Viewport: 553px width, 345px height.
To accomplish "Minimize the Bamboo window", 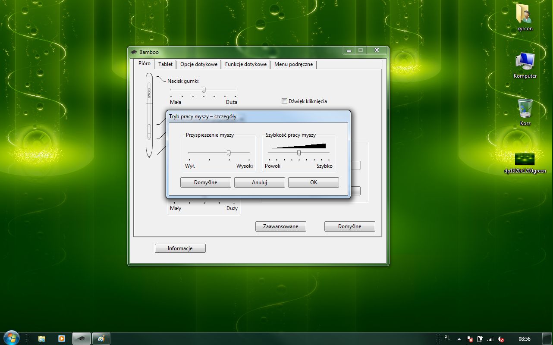I will click(349, 50).
